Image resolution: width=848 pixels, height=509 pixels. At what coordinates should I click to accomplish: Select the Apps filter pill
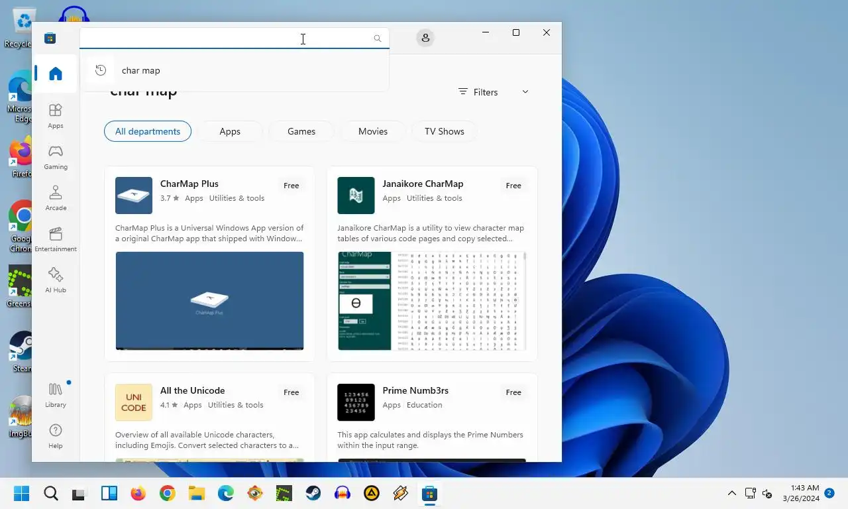tap(230, 131)
